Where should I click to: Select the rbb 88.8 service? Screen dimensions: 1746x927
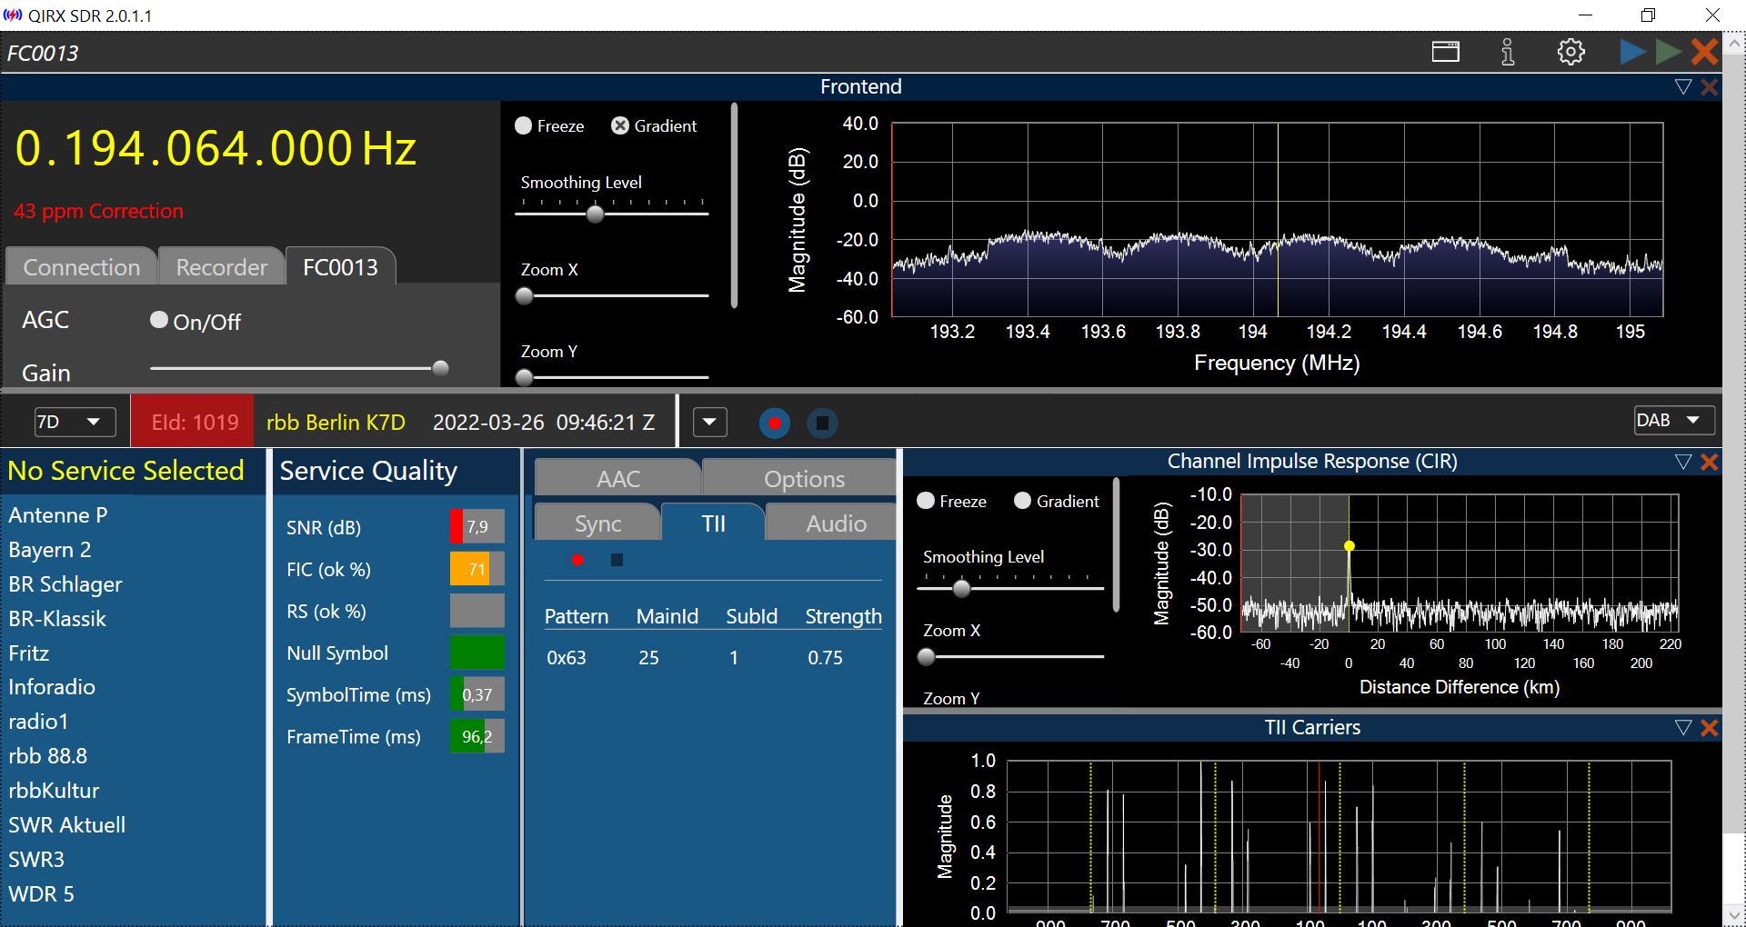(48, 756)
